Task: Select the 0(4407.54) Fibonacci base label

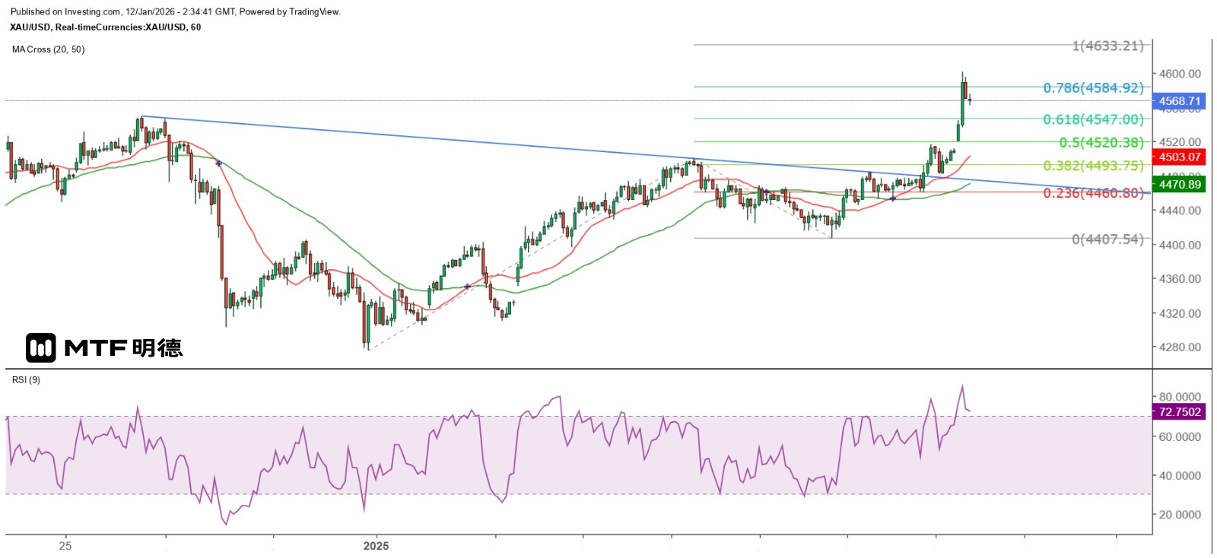Action: click(1107, 239)
